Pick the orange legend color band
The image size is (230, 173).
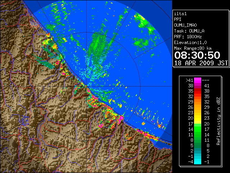pos(198,102)
